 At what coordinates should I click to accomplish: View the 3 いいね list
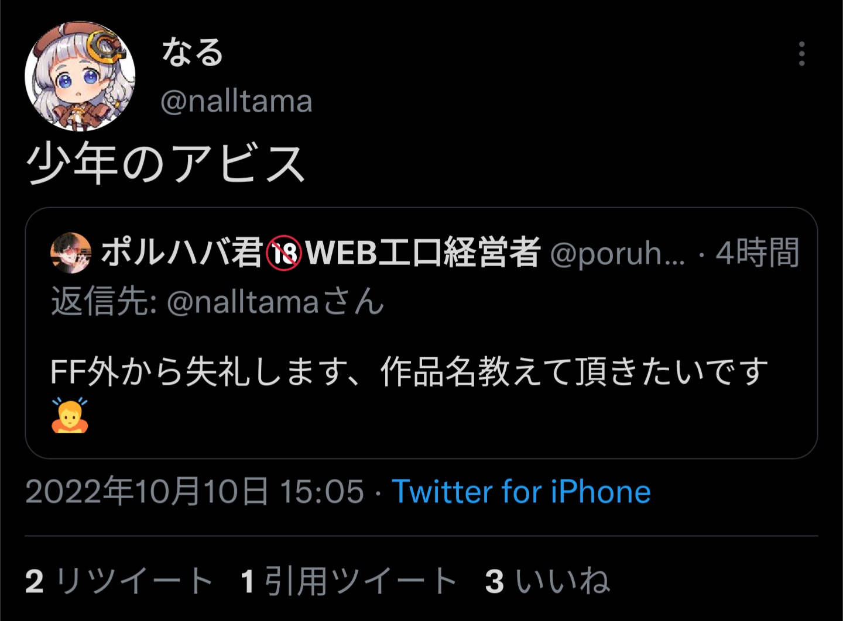click(x=547, y=581)
